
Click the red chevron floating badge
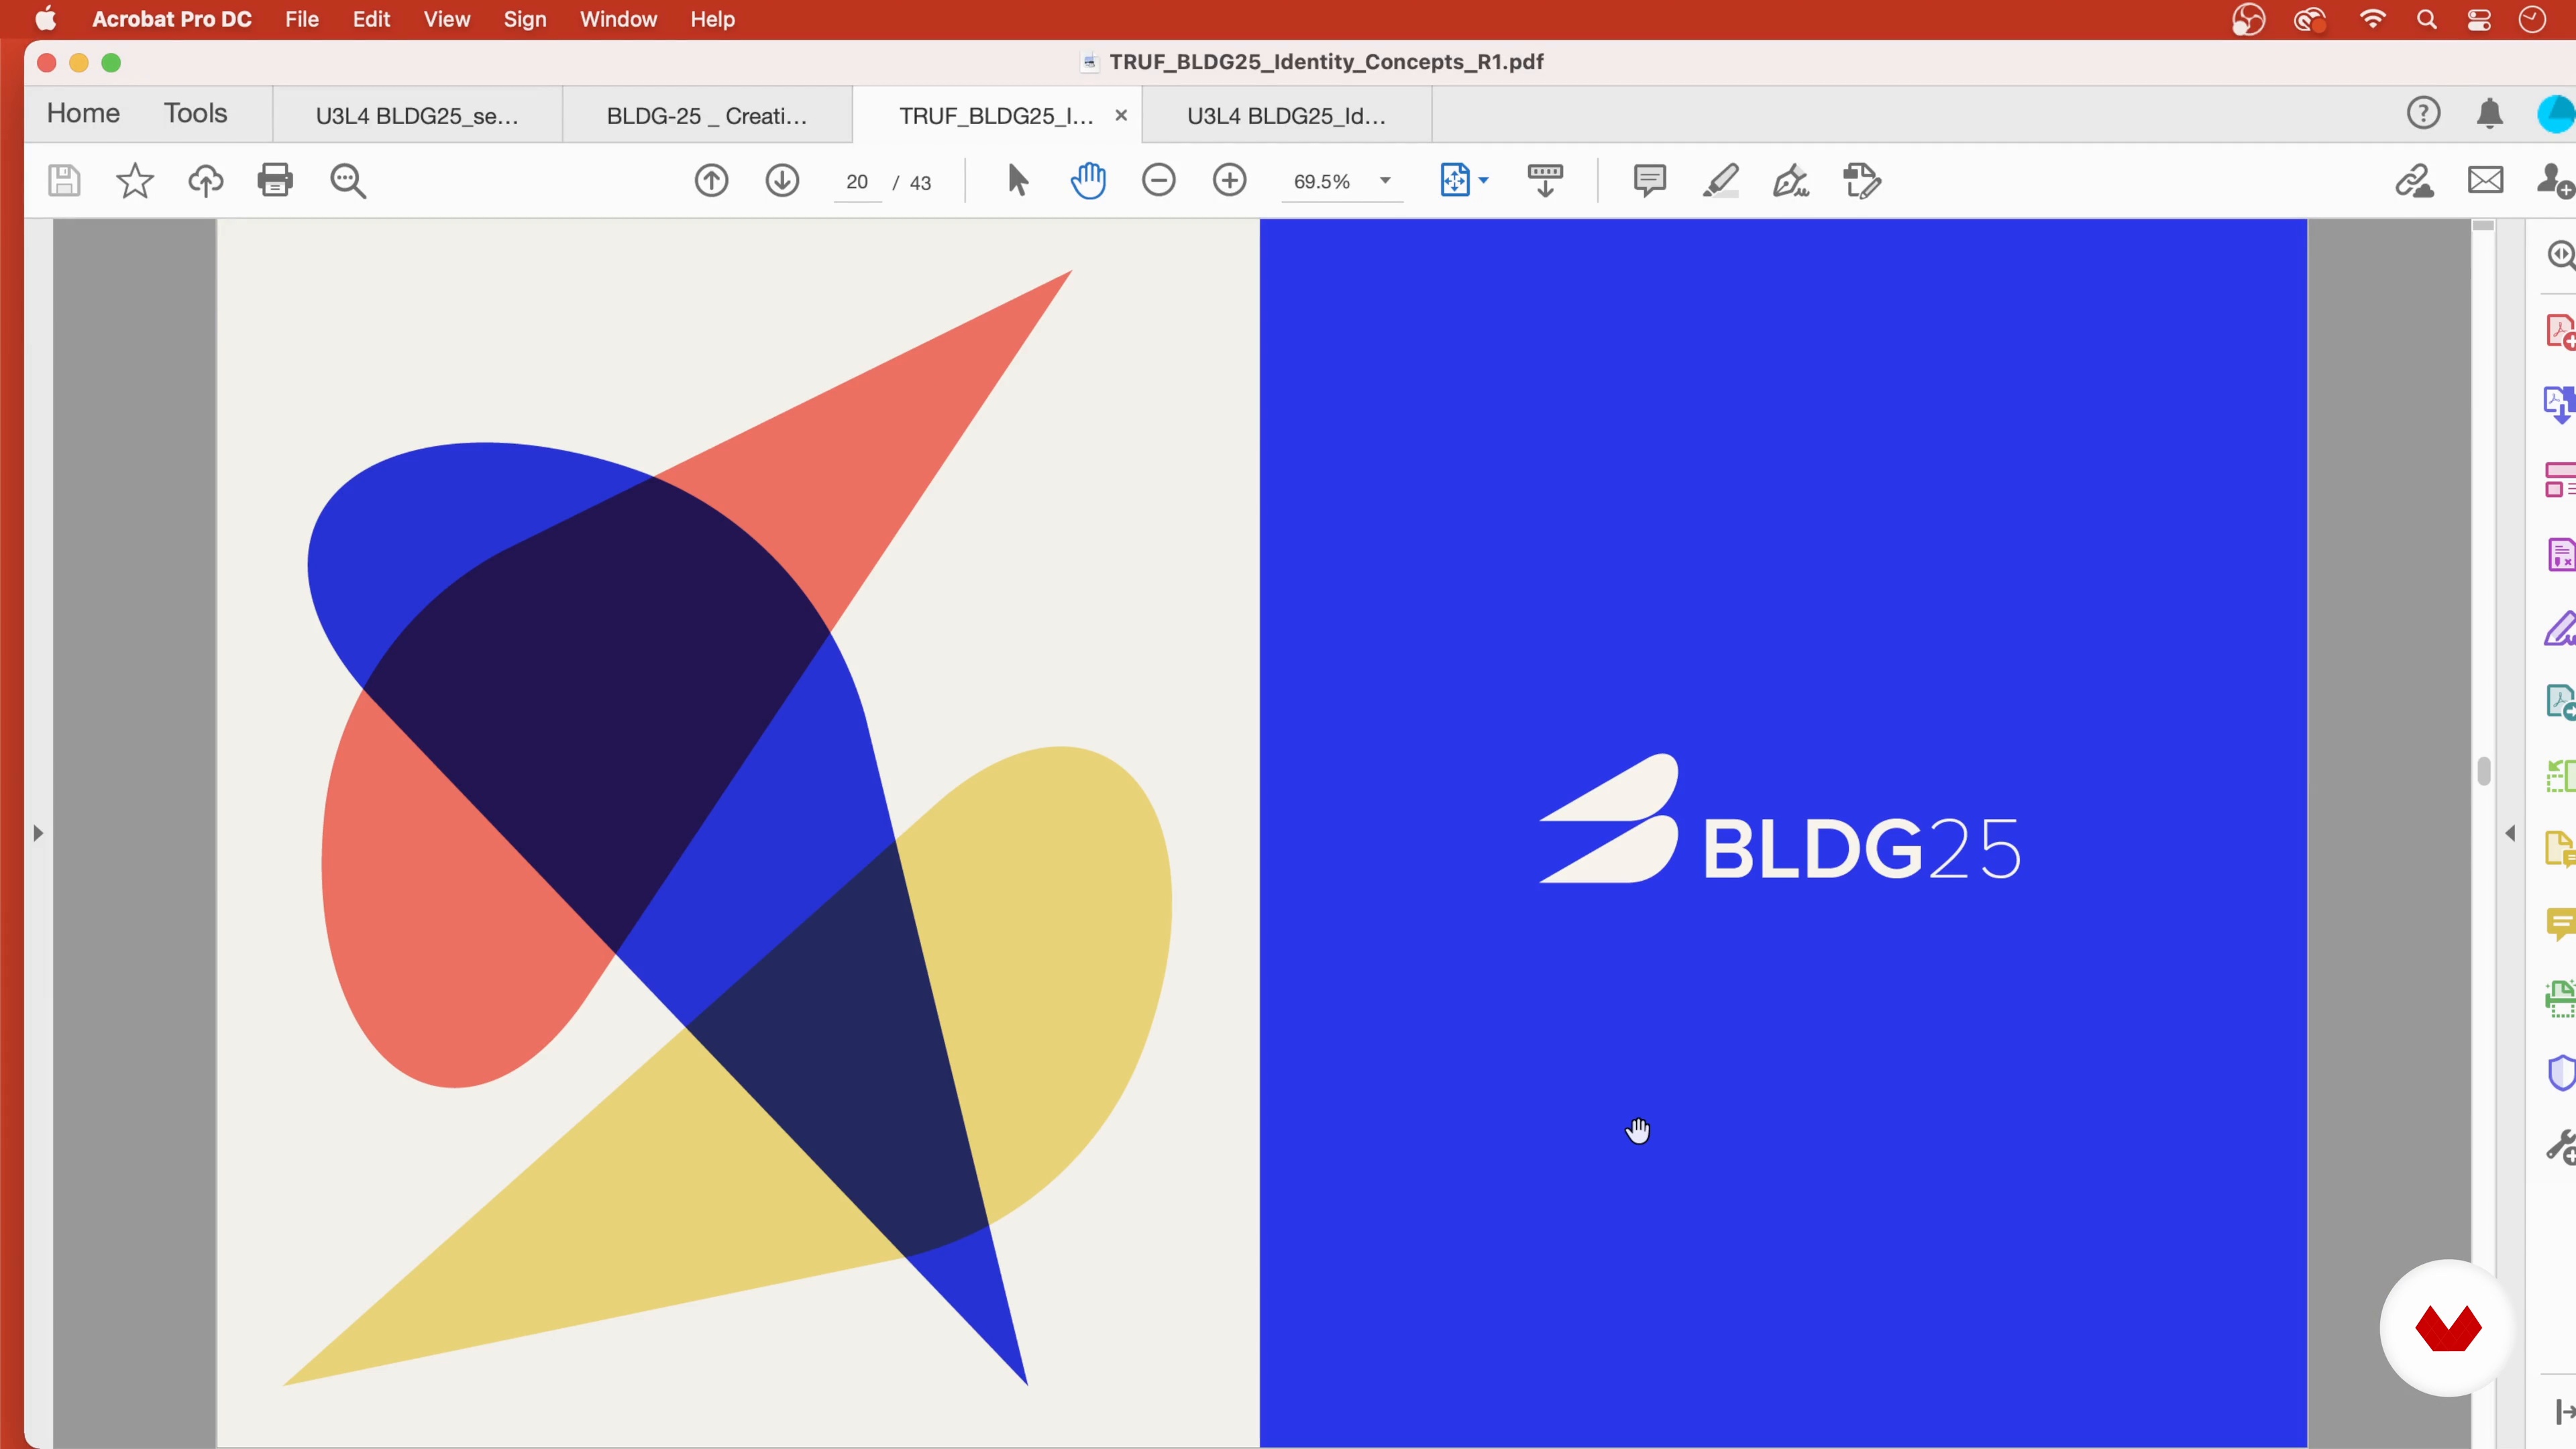[x=2447, y=1328]
